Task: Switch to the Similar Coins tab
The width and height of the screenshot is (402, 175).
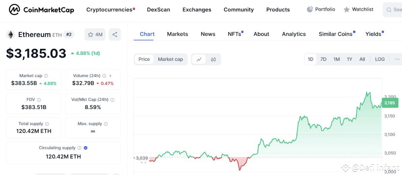Action: (335, 34)
